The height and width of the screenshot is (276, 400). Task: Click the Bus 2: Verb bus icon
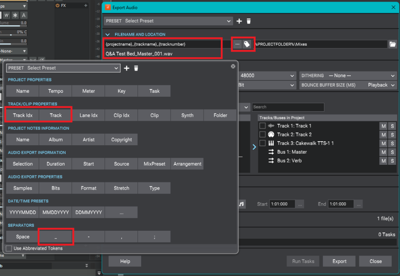271,160
